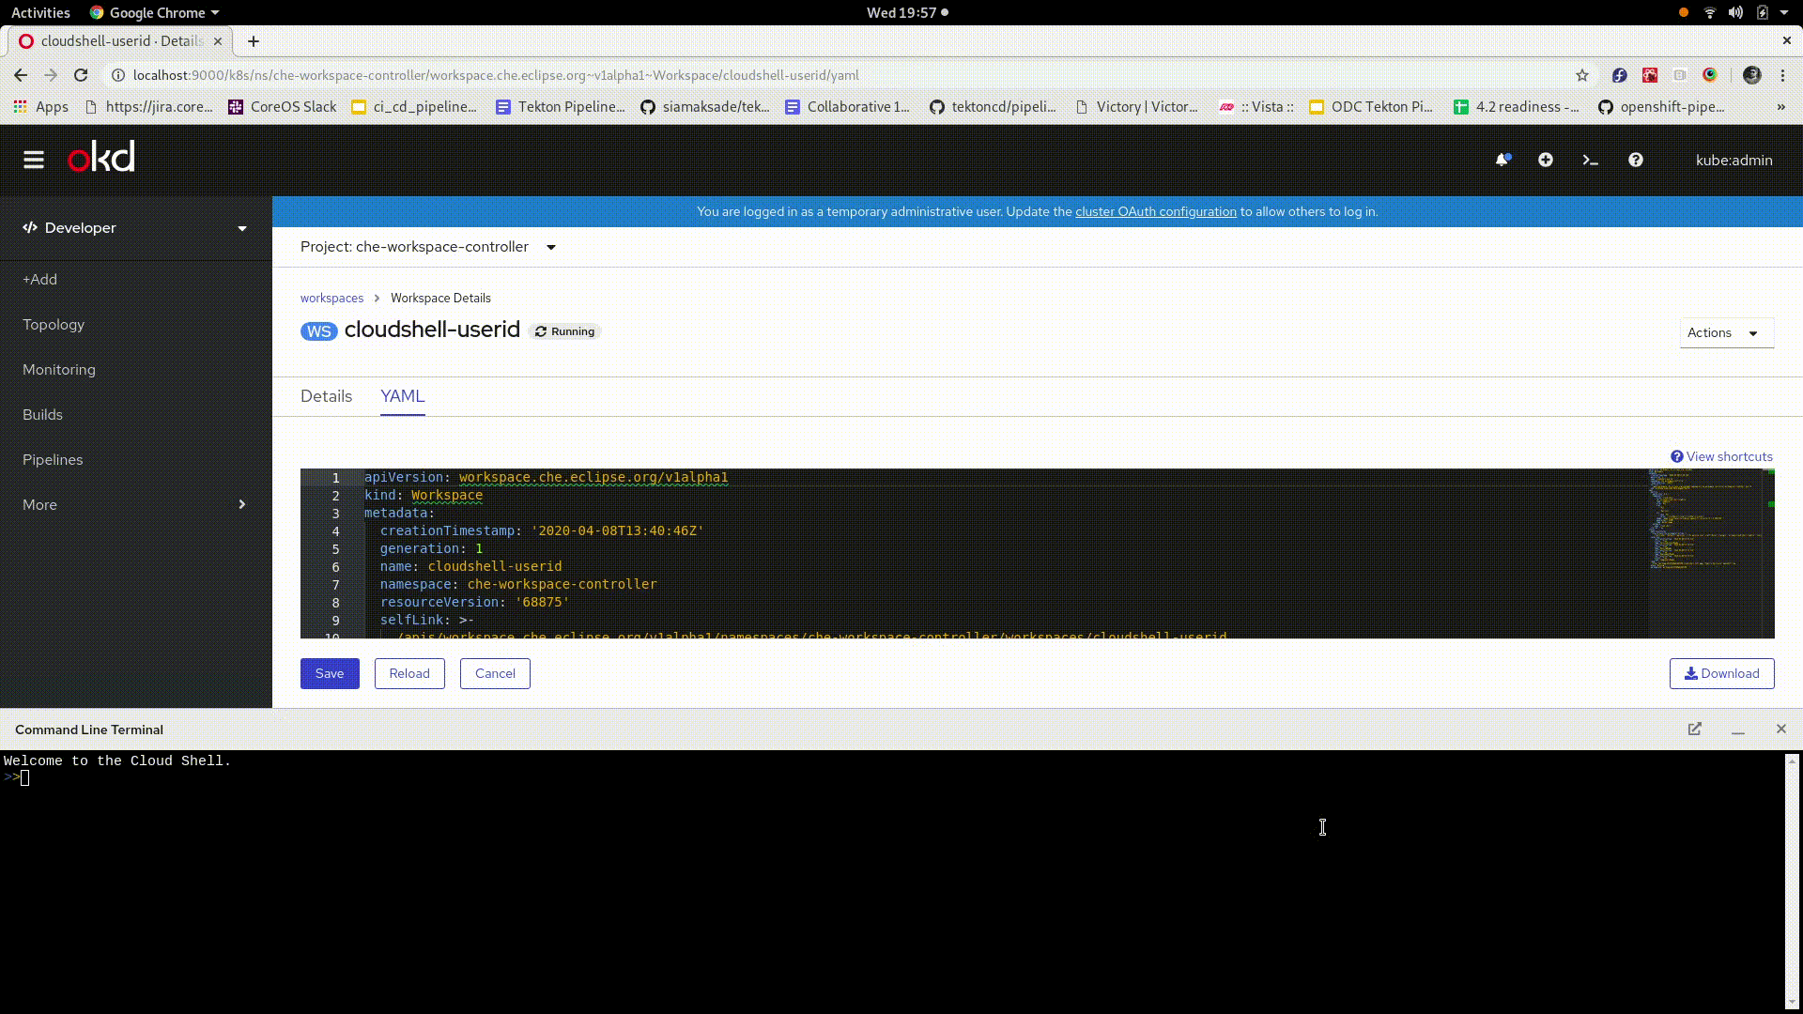
Task: Open terminal in new tab icon
Action: pyautogui.click(x=1694, y=730)
